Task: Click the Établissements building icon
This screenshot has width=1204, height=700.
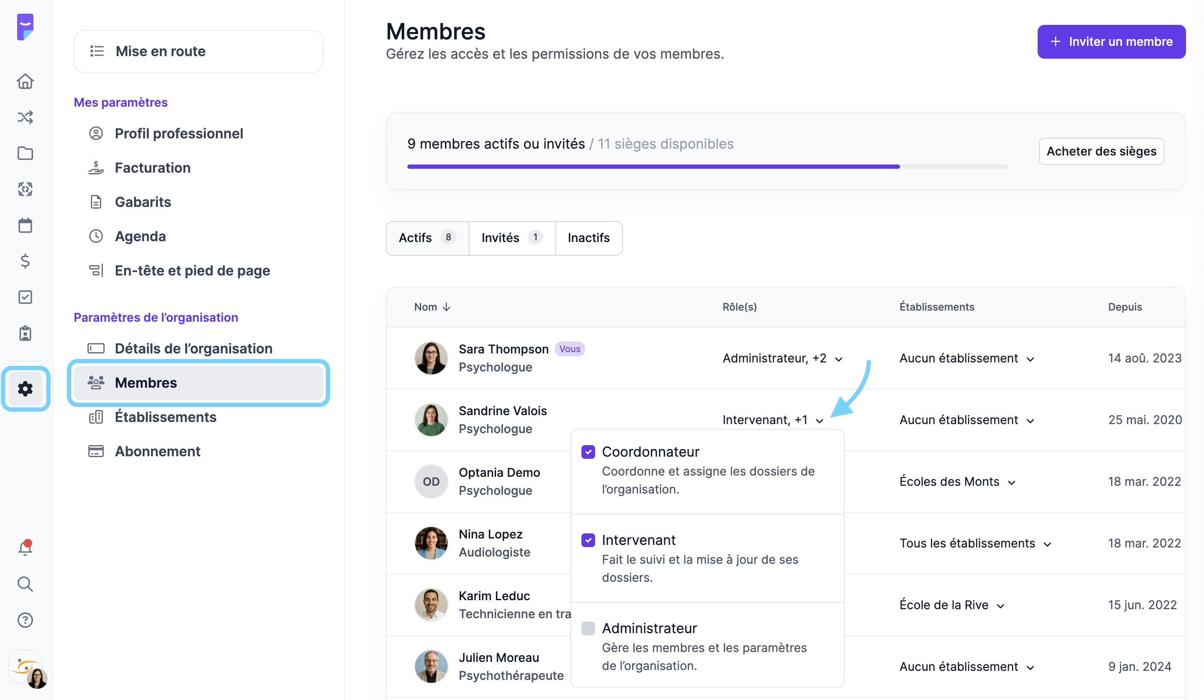Action: (x=96, y=417)
